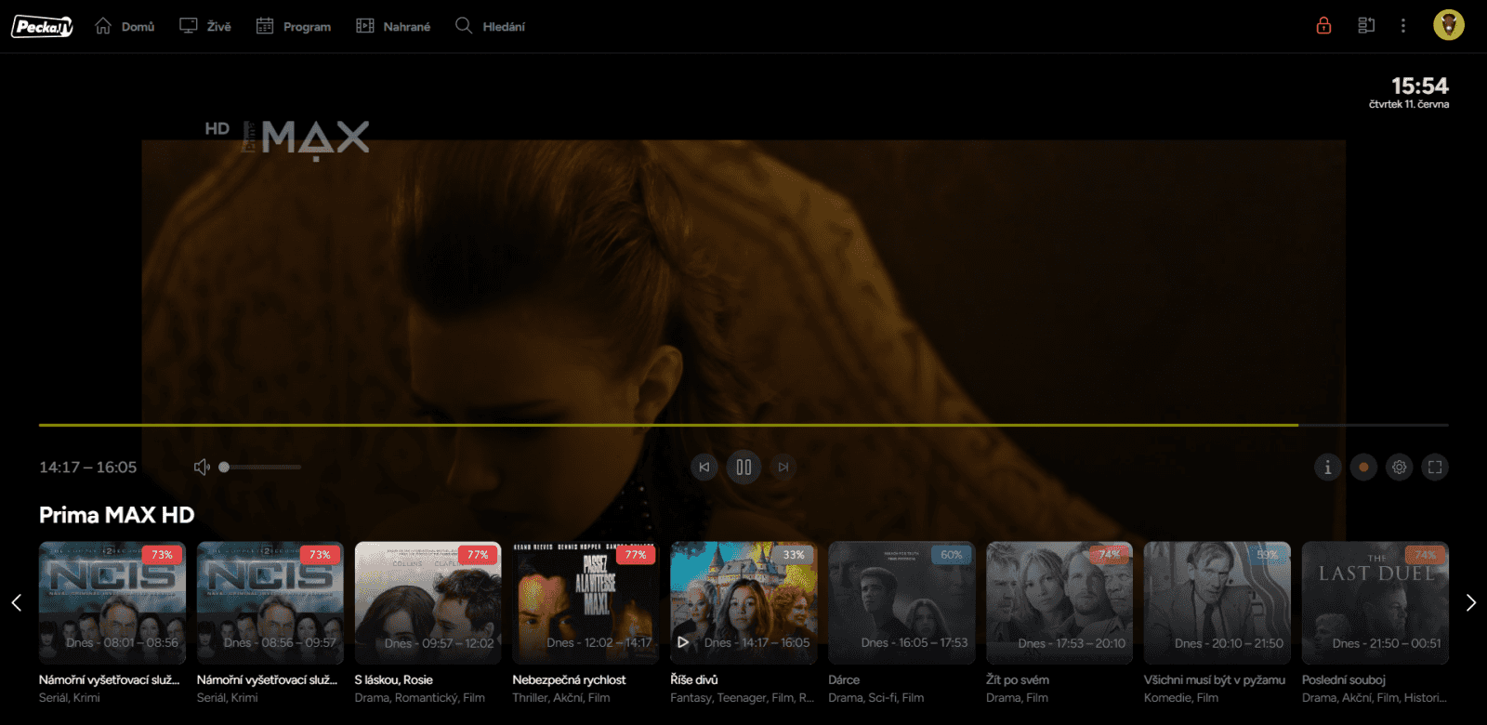Open the Nahrané recordings section
Viewport: 1487px width, 725px height.
click(393, 26)
